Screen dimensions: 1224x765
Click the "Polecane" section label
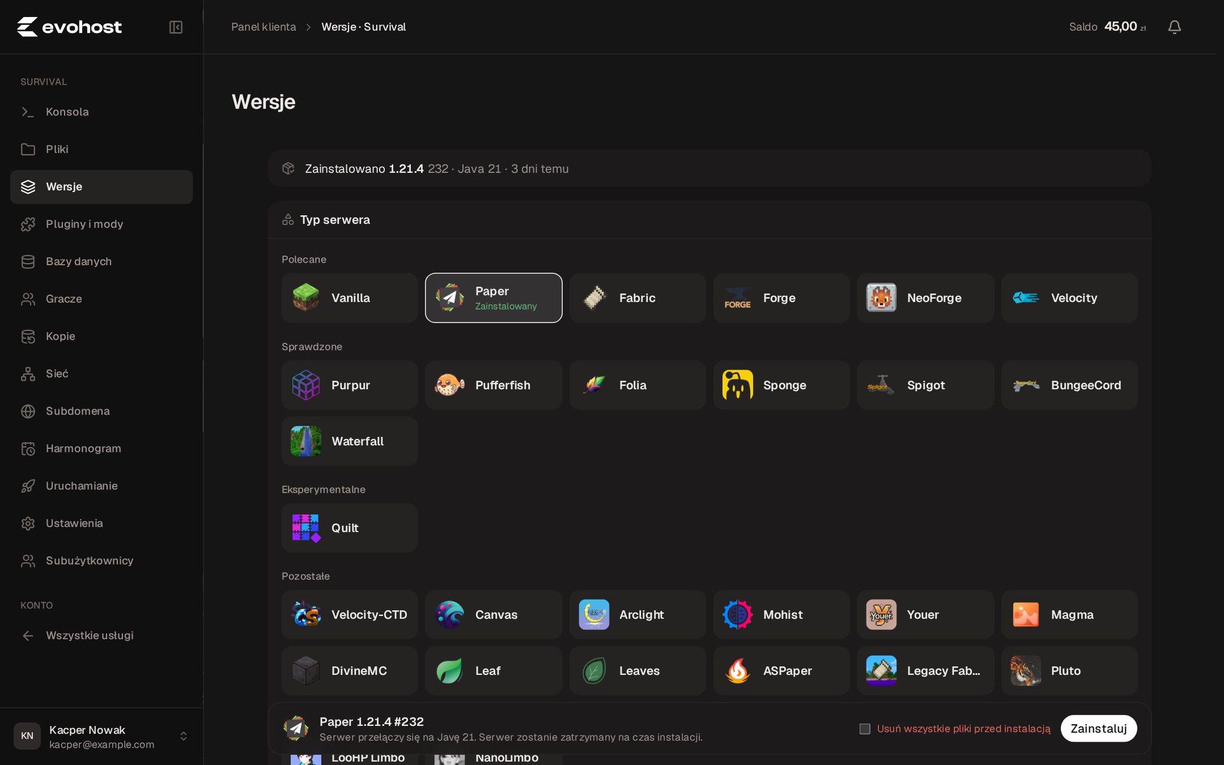[304, 260]
